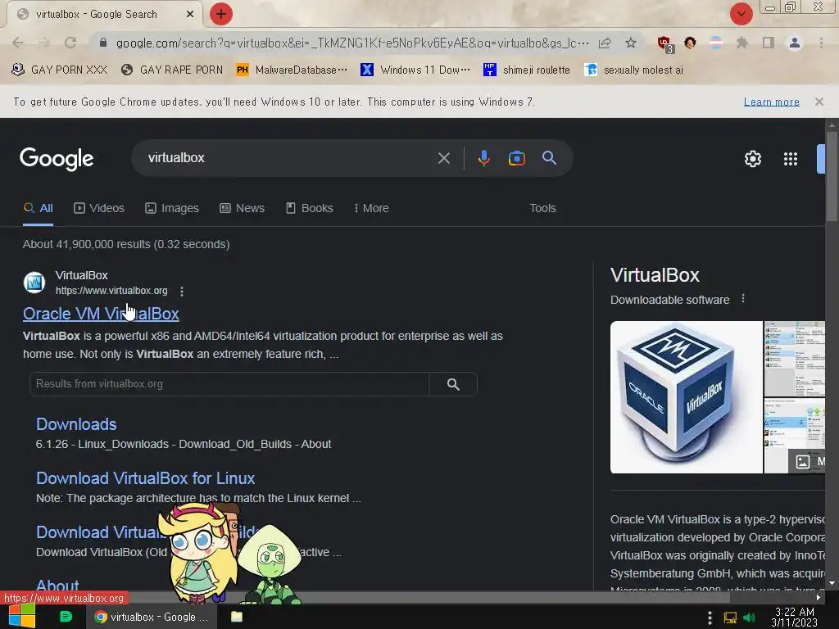Click the vertical page scrollbar thumb
This screenshot has width=839, height=629.
tap(831, 177)
